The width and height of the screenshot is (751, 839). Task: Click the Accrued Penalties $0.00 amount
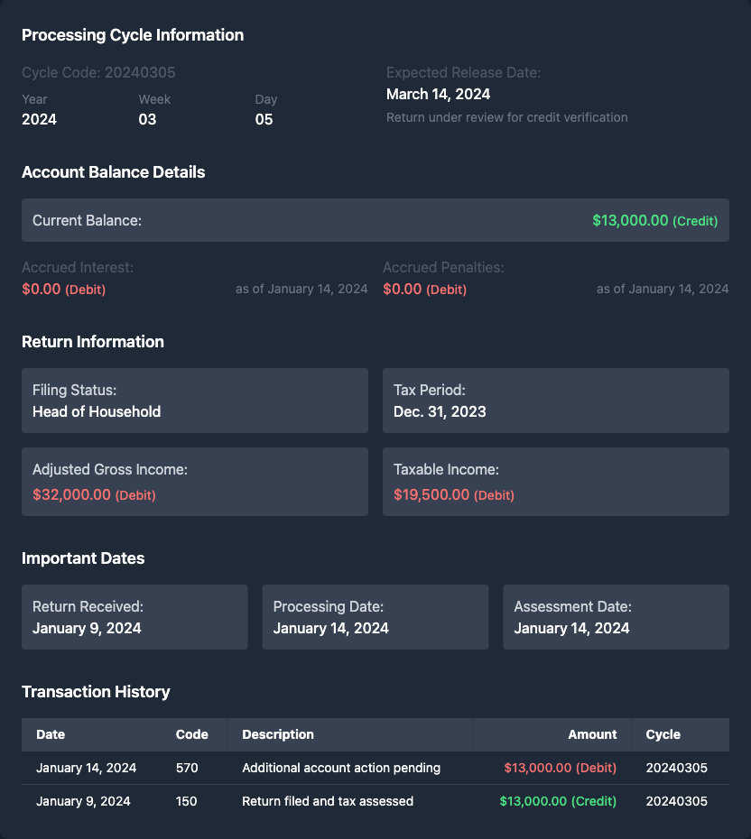403,290
